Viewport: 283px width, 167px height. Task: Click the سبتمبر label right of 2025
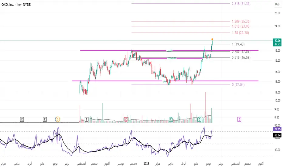pyautogui.click(x=247, y=164)
